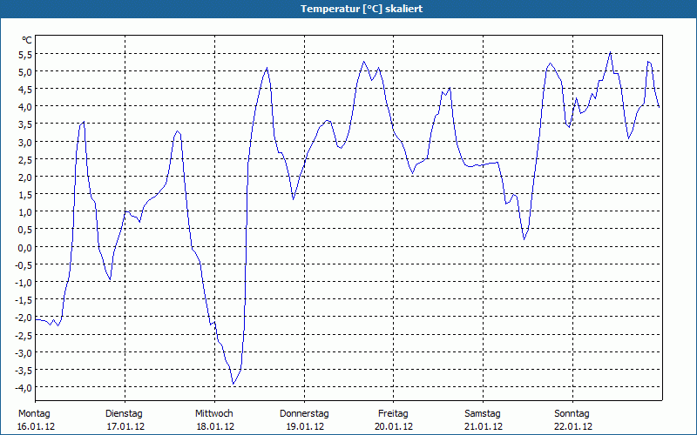Click the Dienstag day label
697x435 pixels.
pos(124,414)
